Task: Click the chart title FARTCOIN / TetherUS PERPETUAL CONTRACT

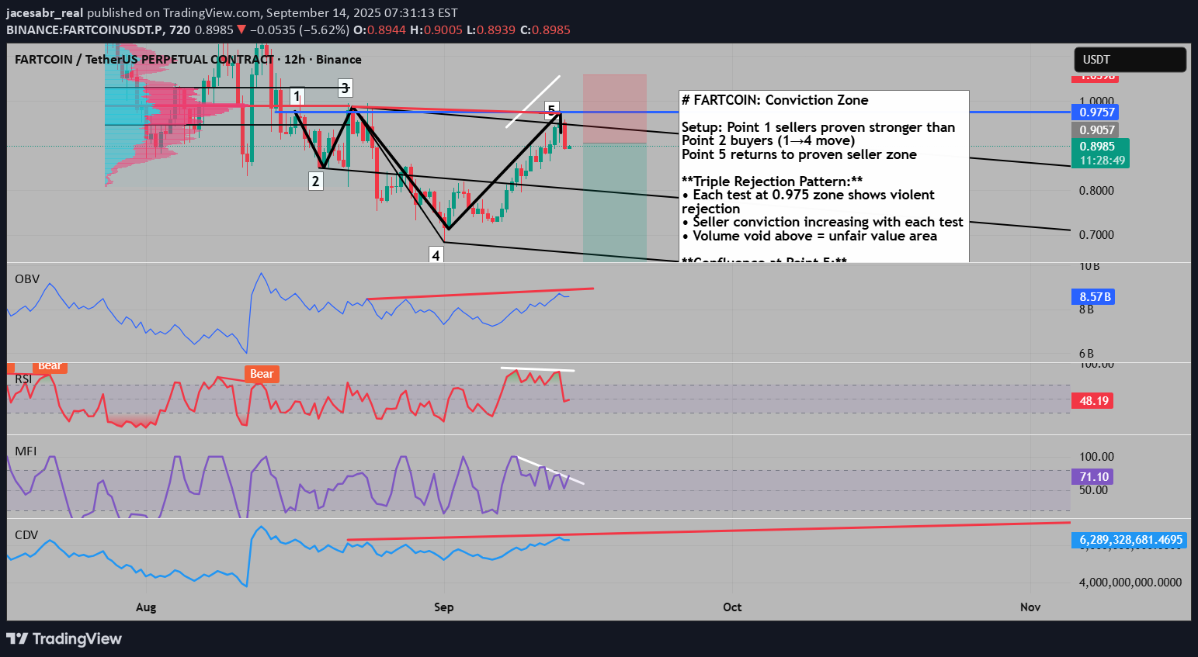Action: coord(144,60)
